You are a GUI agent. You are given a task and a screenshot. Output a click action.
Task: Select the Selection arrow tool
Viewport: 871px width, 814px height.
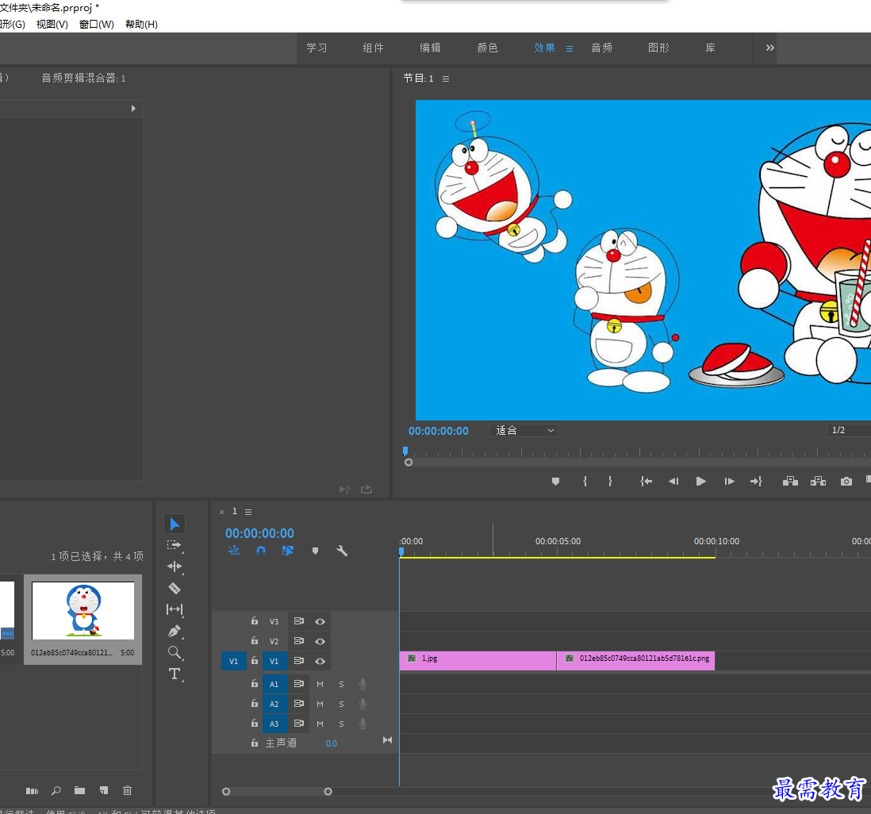[175, 524]
